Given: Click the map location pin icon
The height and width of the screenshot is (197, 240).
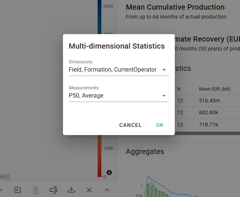Looking at the screenshot, I should tap(35, 190).
